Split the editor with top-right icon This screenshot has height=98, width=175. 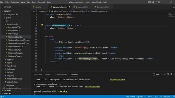[x=174, y=7]
